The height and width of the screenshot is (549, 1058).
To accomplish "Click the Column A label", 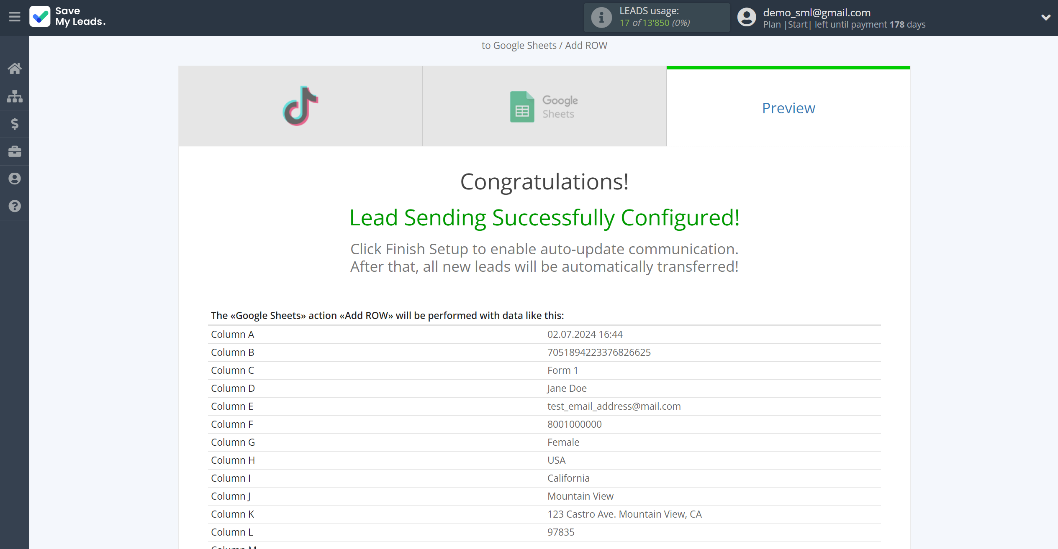I will [232, 334].
